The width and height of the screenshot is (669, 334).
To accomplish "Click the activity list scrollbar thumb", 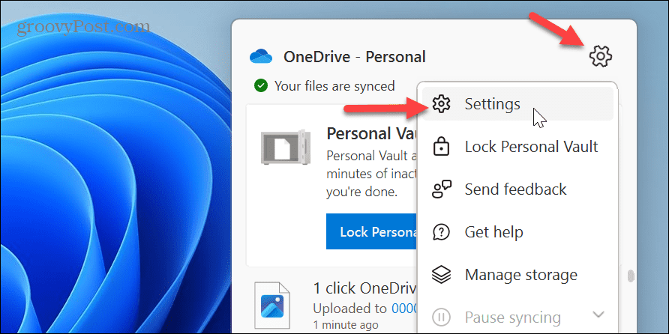I will tap(631, 276).
